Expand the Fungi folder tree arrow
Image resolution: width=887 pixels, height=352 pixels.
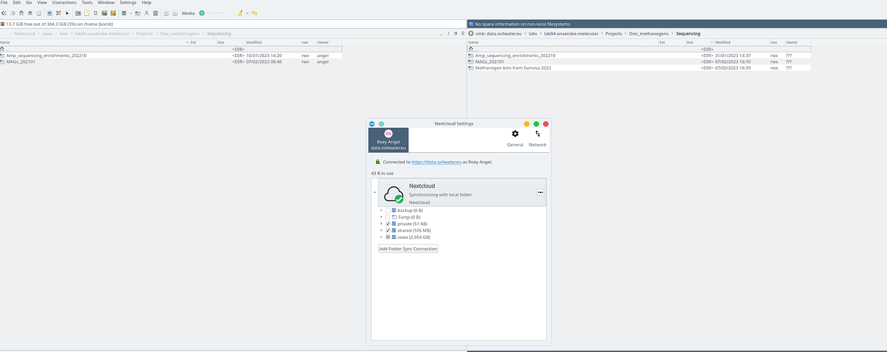pyautogui.click(x=381, y=217)
